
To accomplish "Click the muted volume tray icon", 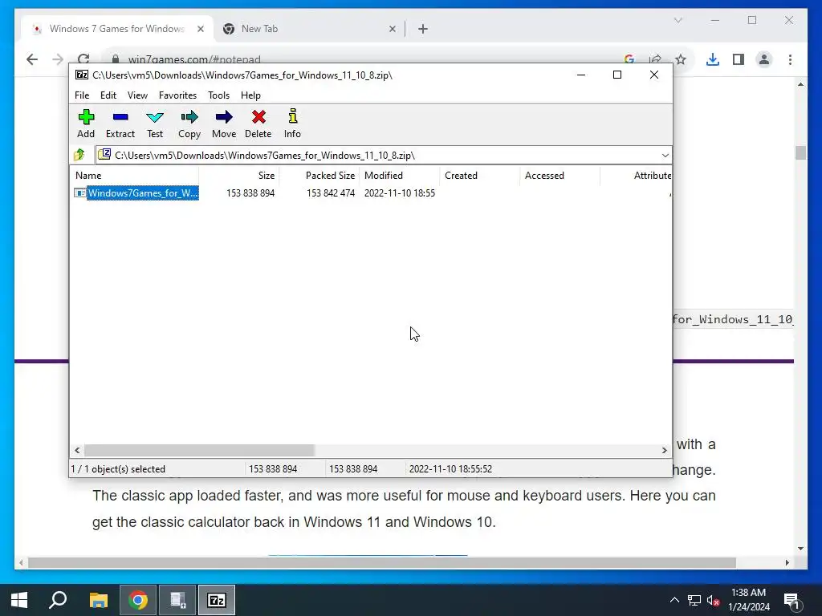I will point(713,600).
